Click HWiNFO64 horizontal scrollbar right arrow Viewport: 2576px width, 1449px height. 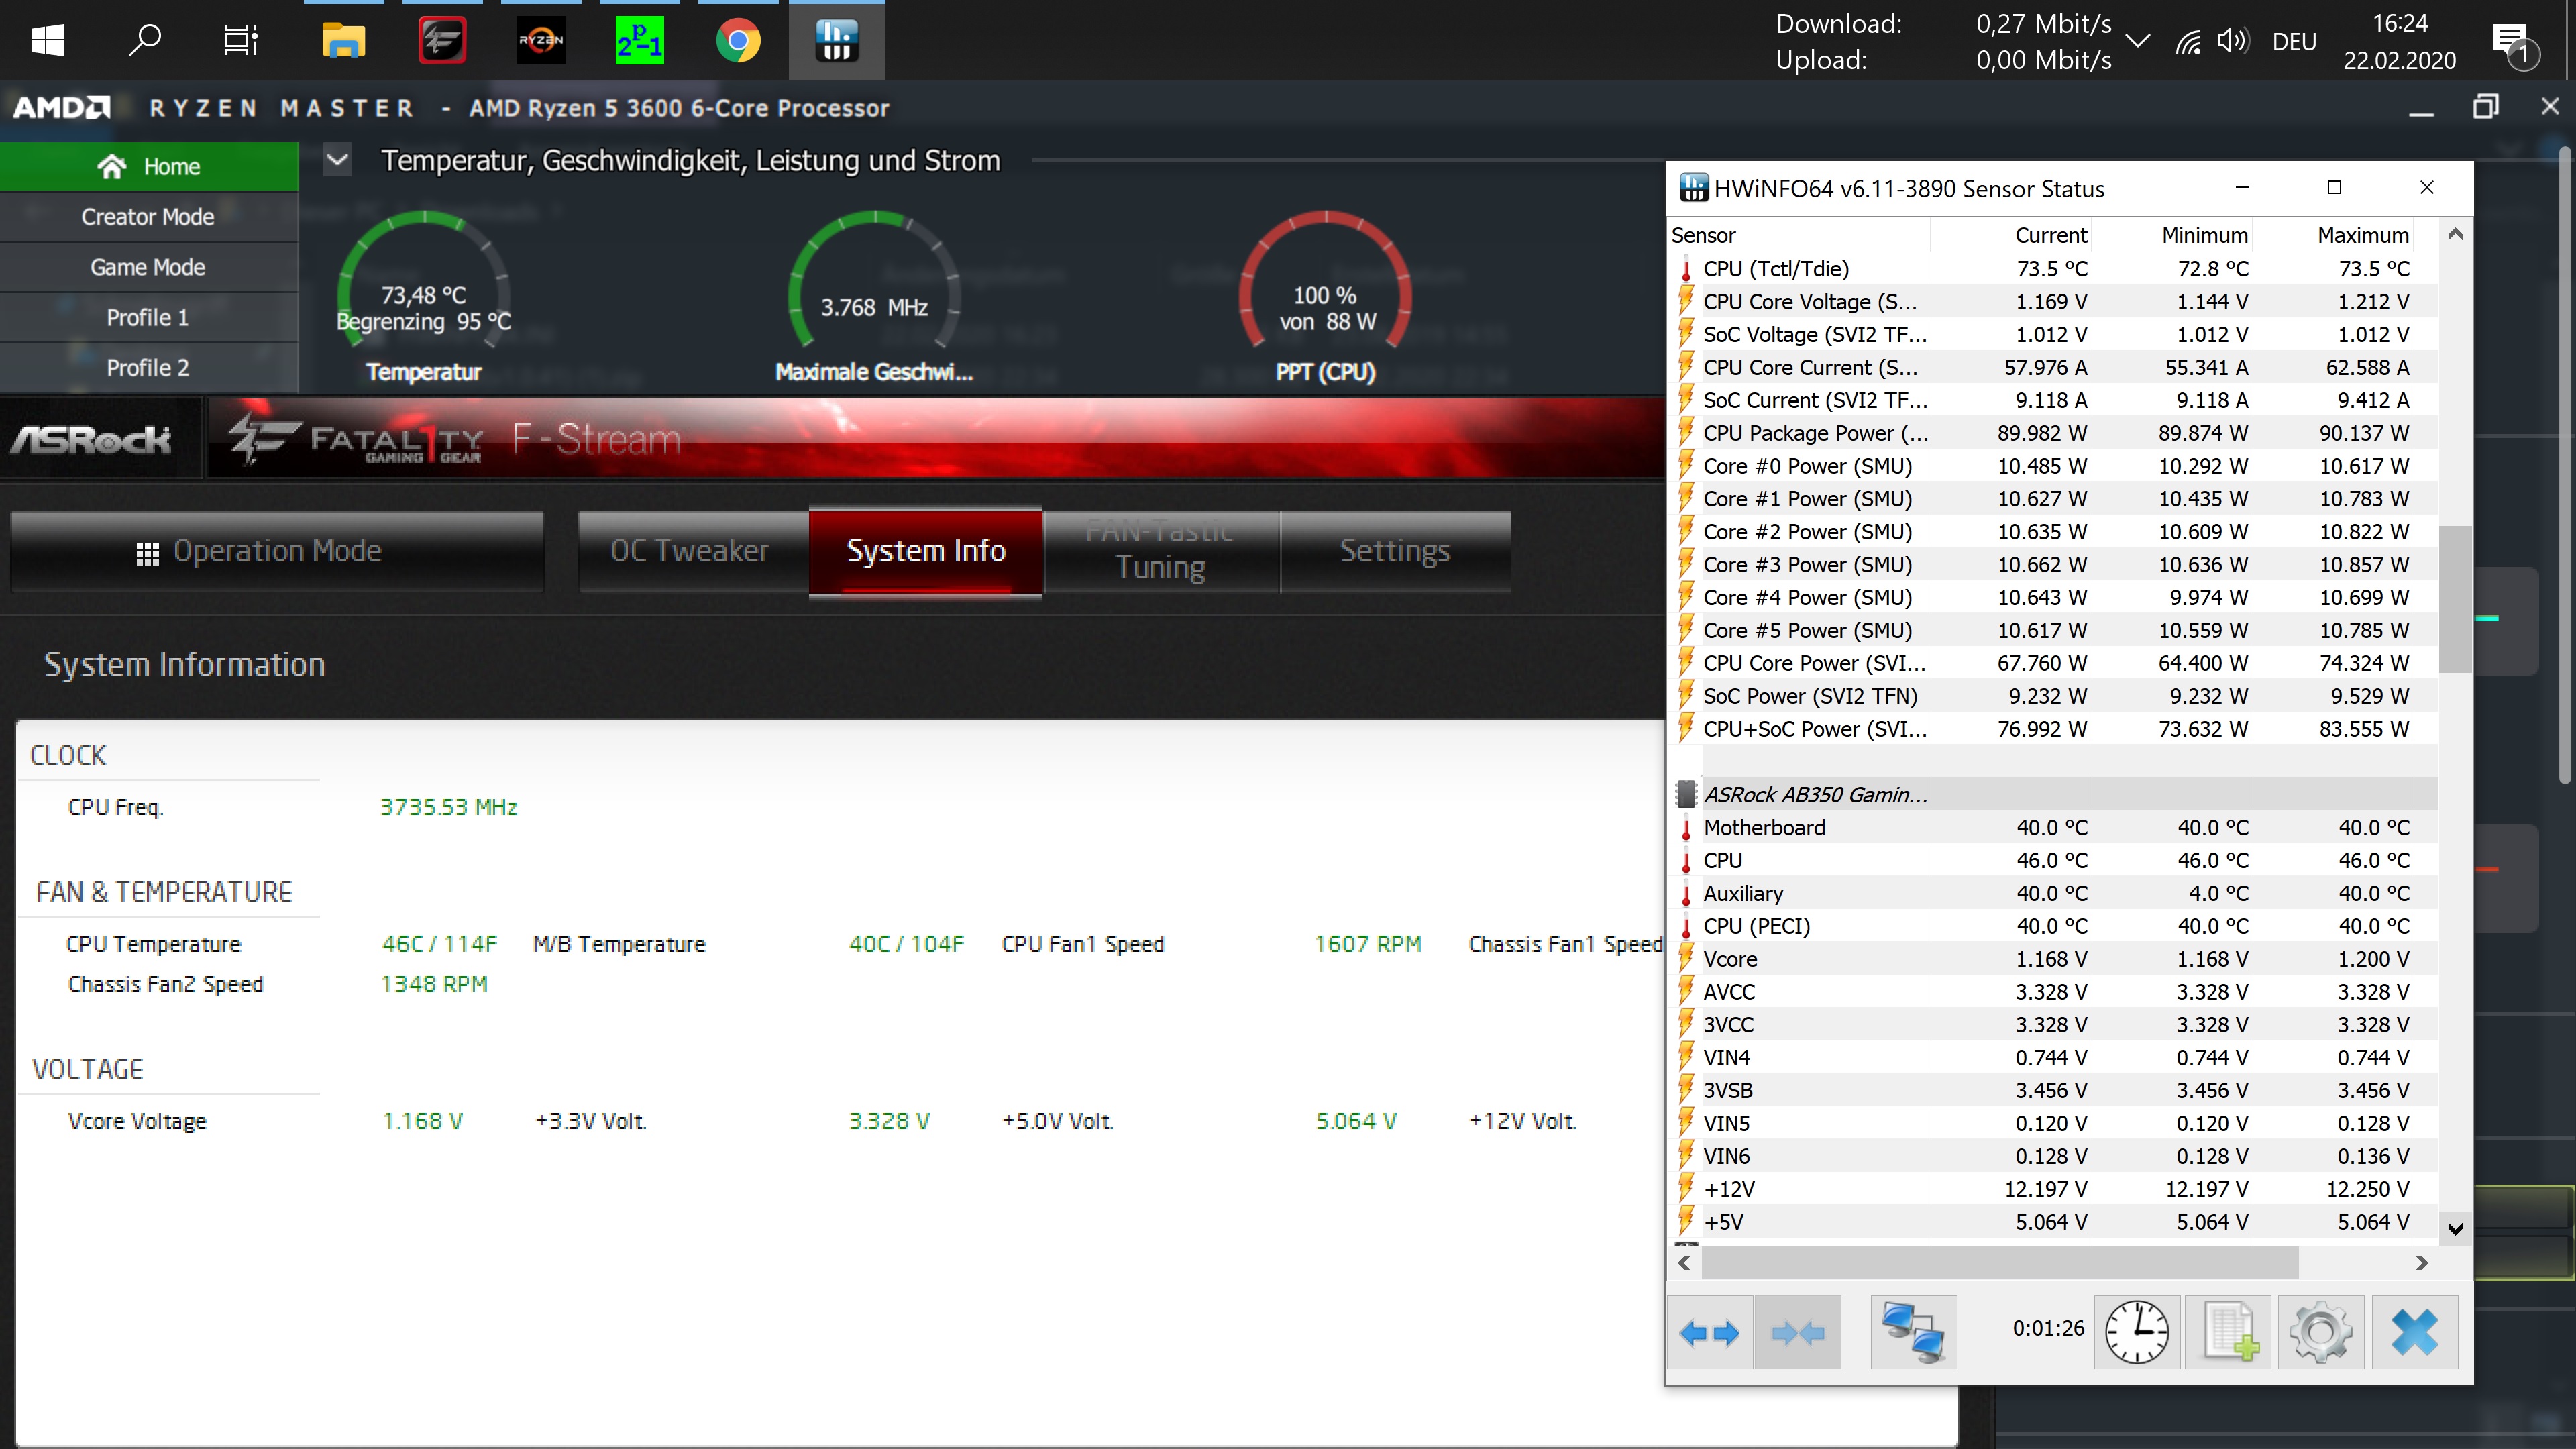[2421, 1262]
